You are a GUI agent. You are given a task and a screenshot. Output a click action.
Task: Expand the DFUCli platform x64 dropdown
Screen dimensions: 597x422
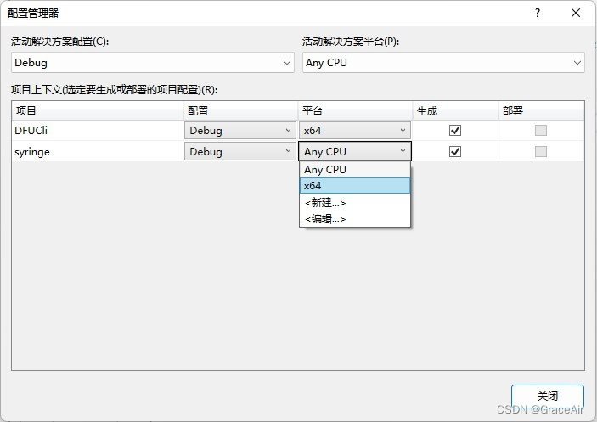pos(355,131)
